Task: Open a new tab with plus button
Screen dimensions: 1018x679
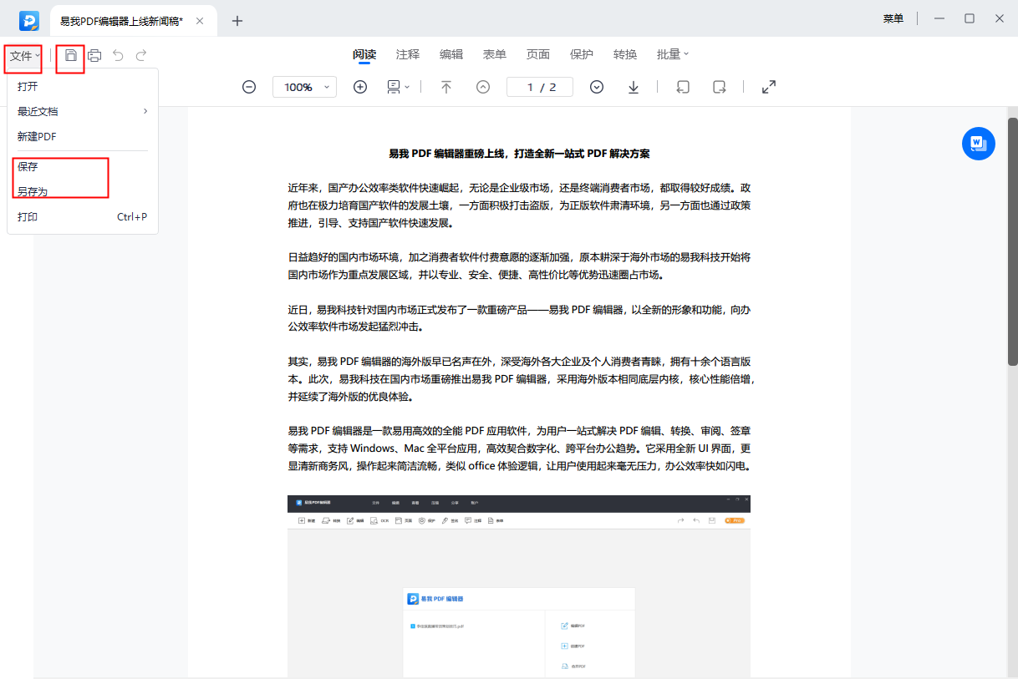Action: tap(237, 21)
